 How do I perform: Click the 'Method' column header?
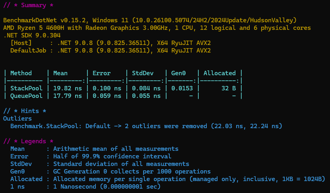click(x=21, y=73)
